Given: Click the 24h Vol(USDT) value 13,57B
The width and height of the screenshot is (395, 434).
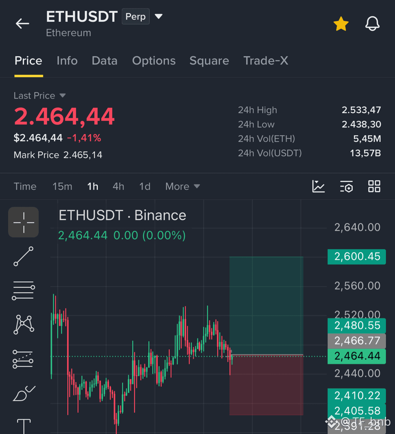Looking at the screenshot, I should (x=365, y=153).
